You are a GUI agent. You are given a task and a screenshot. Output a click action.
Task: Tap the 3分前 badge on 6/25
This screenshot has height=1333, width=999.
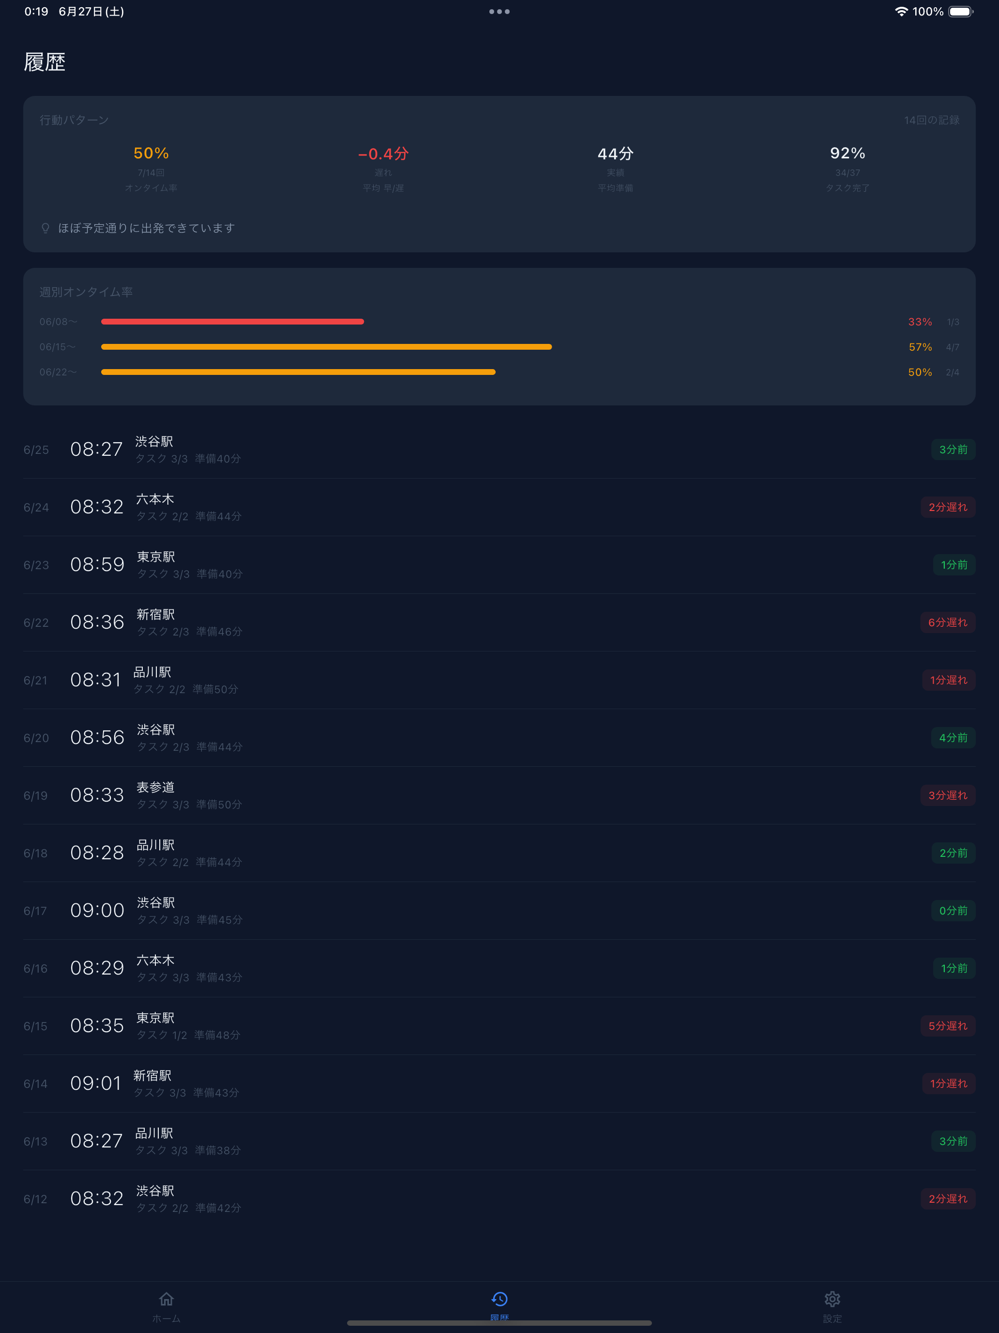click(x=953, y=449)
